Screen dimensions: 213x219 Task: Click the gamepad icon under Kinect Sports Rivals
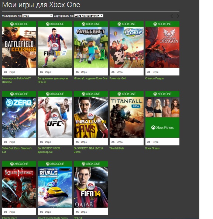click(41, 212)
